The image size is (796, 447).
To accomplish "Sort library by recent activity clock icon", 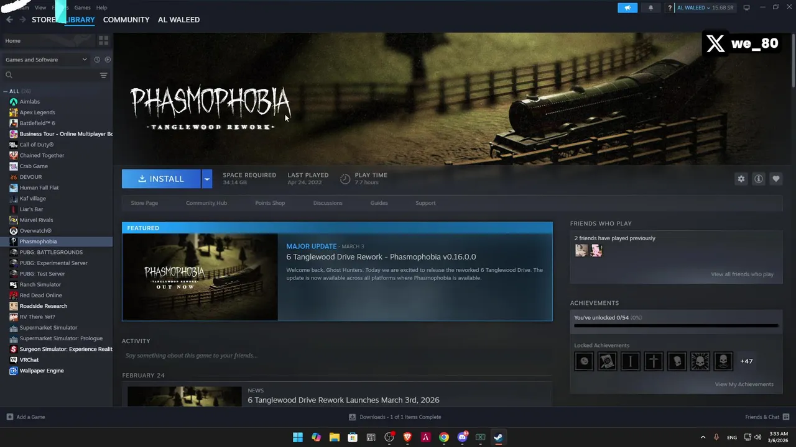I will 97,60.
